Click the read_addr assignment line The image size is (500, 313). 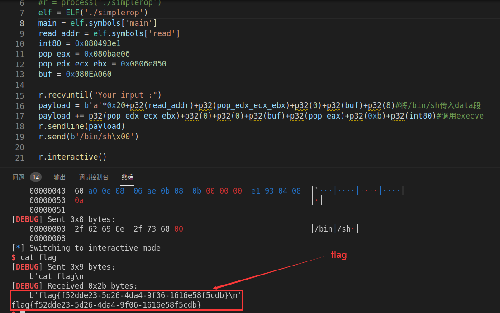pos(109,33)
